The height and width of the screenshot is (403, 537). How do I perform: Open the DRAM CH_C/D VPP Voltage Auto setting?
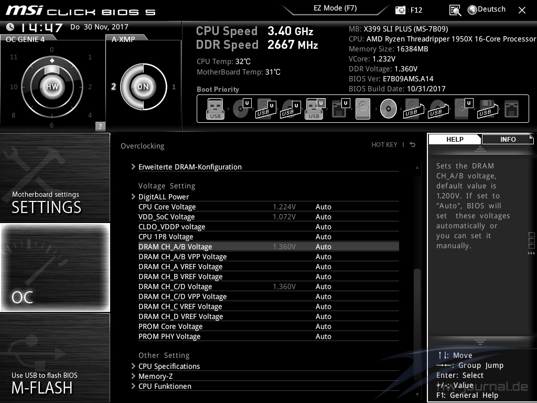(x=323, y=296)
